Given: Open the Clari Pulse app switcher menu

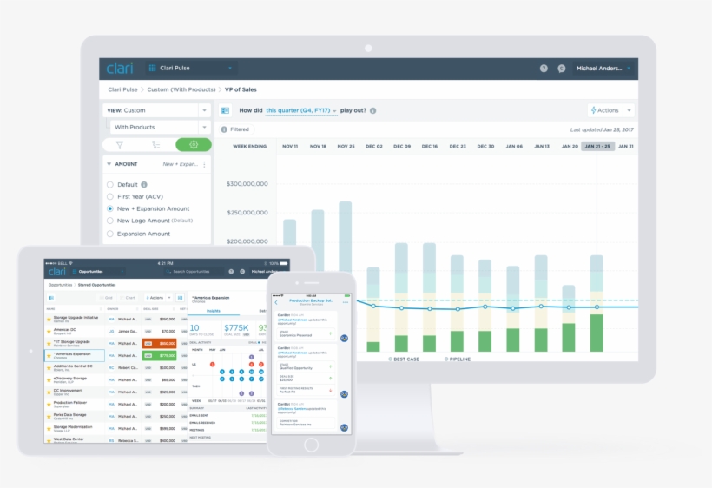Looking at the screenshot, I should tap(191, 68).
